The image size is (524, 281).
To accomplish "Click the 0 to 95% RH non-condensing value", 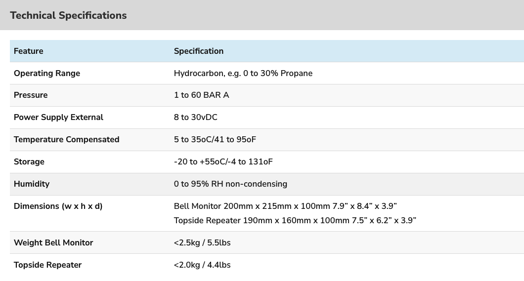I will [x=230, y=184].
